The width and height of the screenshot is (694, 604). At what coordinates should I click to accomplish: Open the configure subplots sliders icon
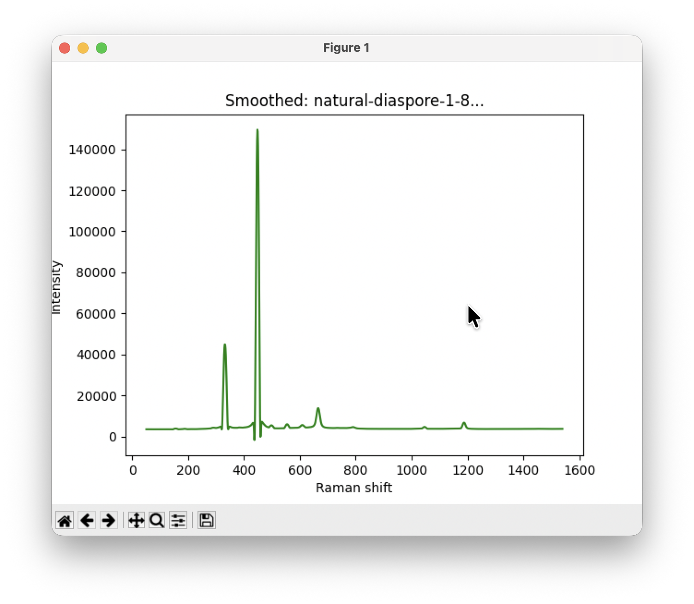178,520
